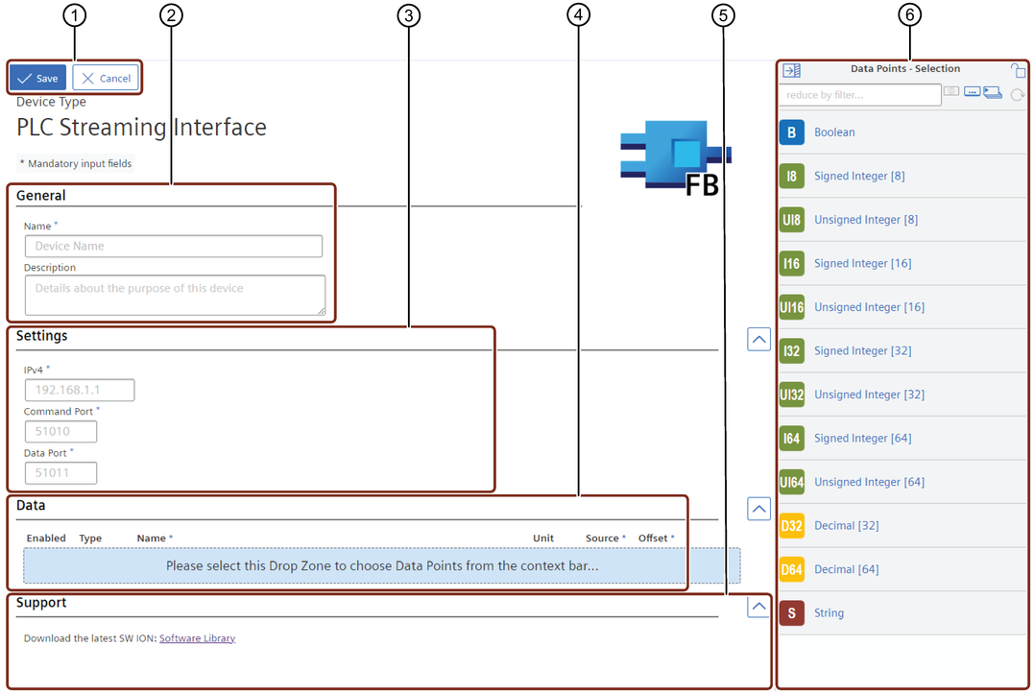1034x694 pixels.
Task: Click the Type column header
Action: tap(90, 538)
